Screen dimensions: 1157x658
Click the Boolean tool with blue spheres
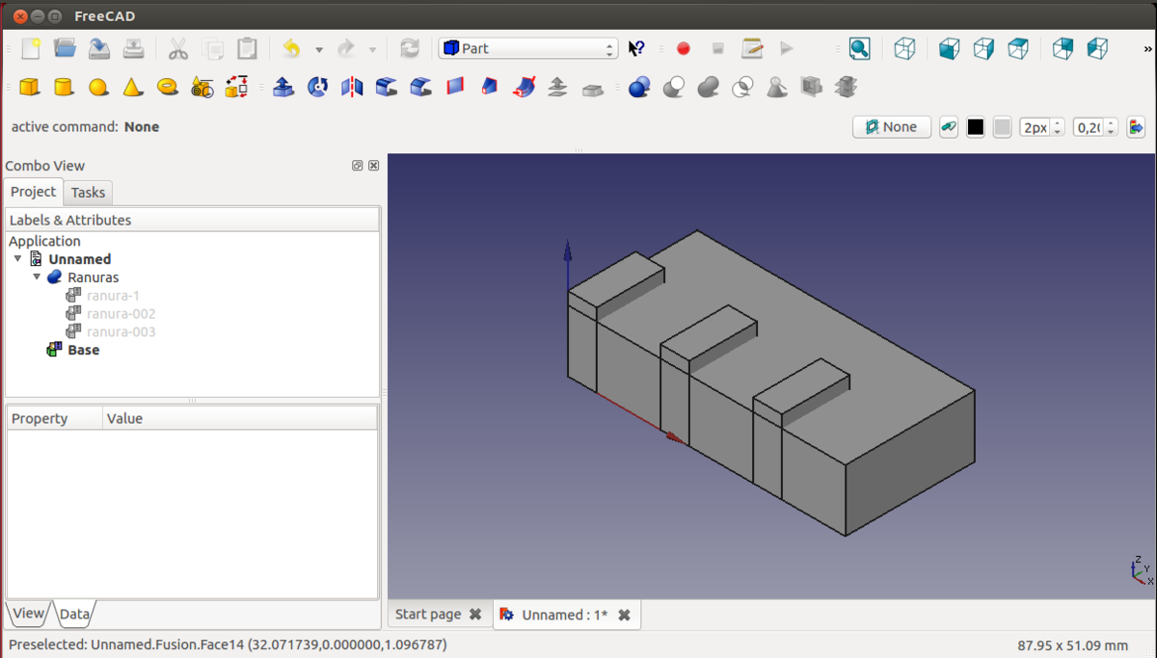point(638,88)
